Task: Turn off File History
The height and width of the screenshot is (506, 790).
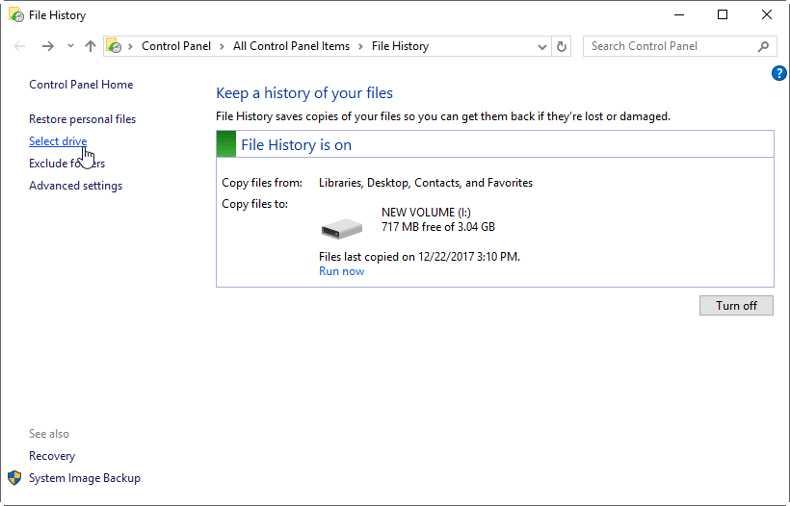Action: click(x=736, y=306)
